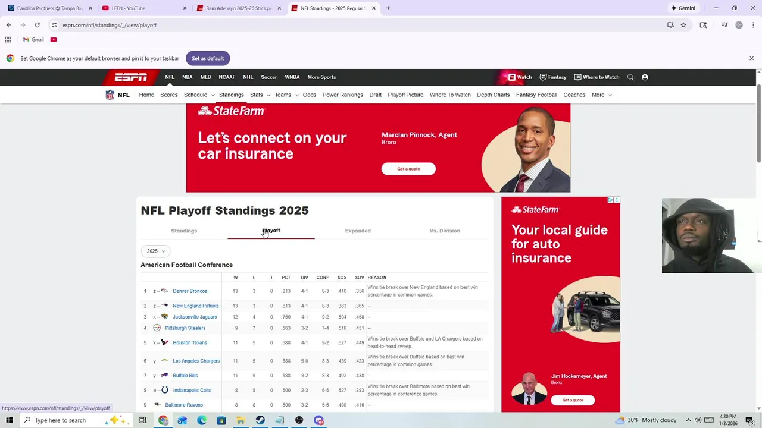
Task: Switch to the Carolina Panthers @ Tampa Bay browser tab
Action: (x=50, y=8)
